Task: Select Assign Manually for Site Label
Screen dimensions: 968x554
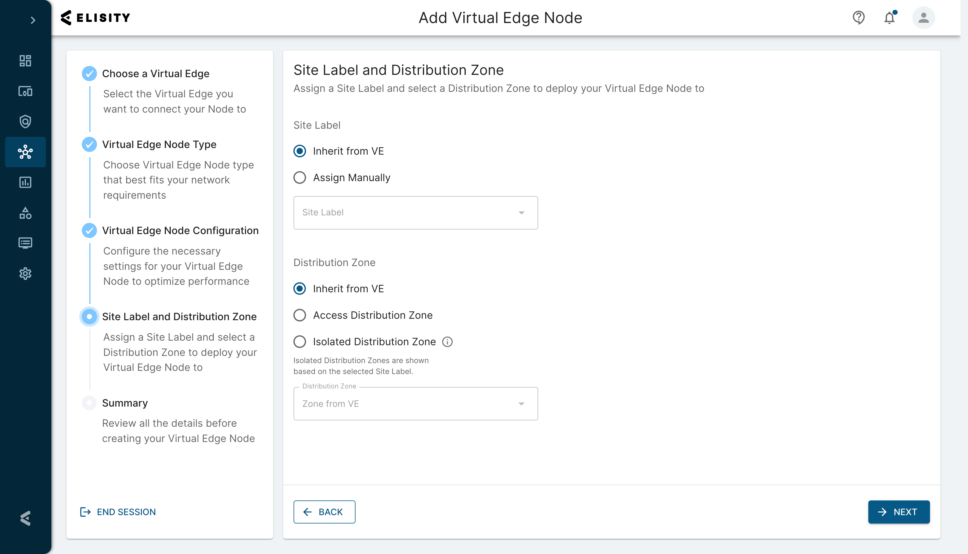Action: click(x=300, y=178)
